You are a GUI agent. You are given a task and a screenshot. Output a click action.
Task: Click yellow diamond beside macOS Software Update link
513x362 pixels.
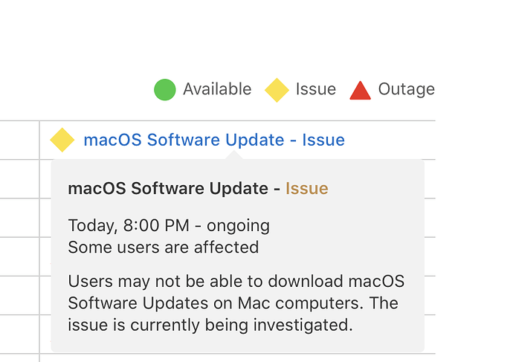point(62,140)
